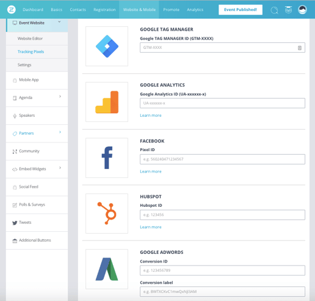Focus the Conversion label field
315x301 pixels.
point(222,292)
